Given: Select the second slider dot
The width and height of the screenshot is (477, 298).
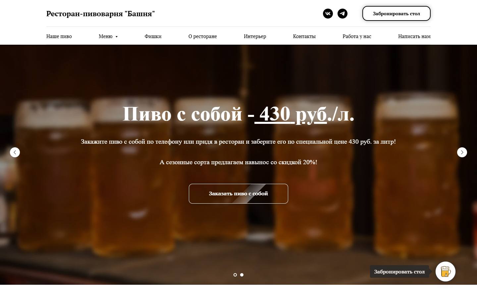Looking at the screenshot, I should (242, 275).
